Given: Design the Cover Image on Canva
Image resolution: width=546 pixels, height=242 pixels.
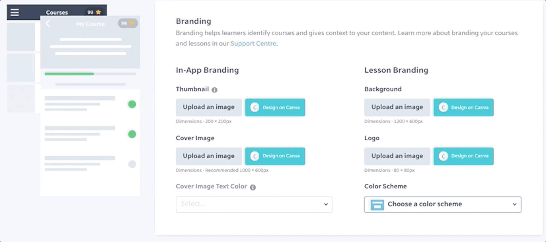Looking at the screenshot, I should (x=275, y=156).
